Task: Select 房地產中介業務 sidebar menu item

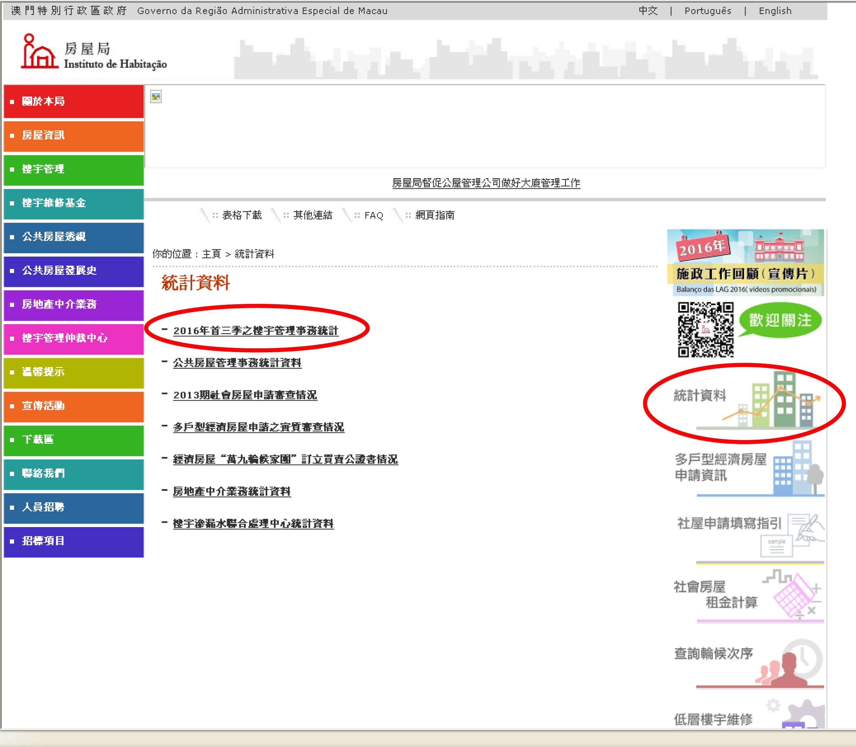Action: click(x=74, y=304)
